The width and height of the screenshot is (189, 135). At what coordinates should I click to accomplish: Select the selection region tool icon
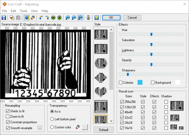[x=27, y=18]
